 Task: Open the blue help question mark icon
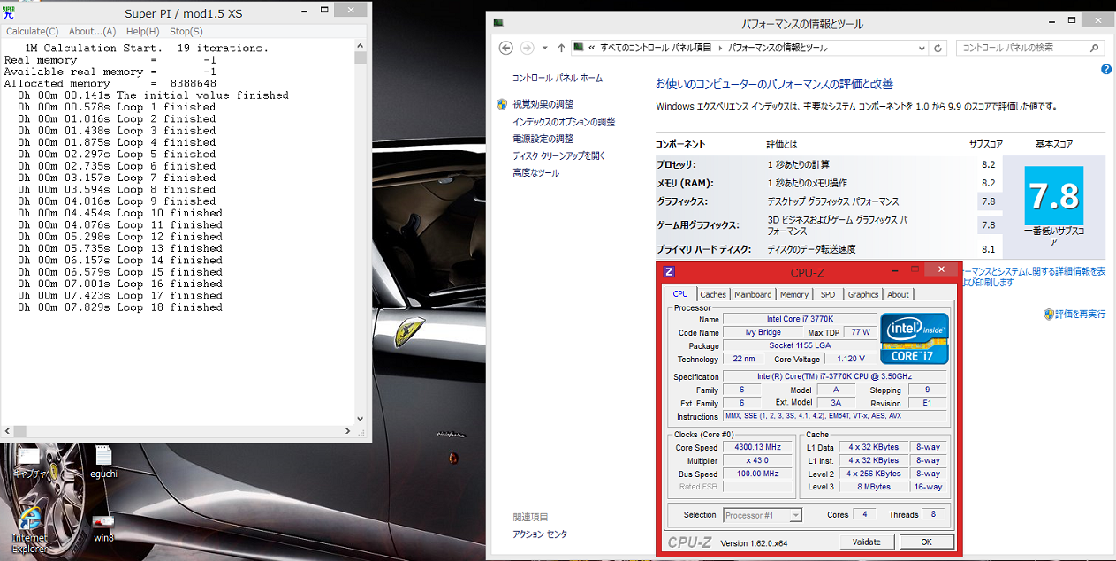[x=1105, y=69]
